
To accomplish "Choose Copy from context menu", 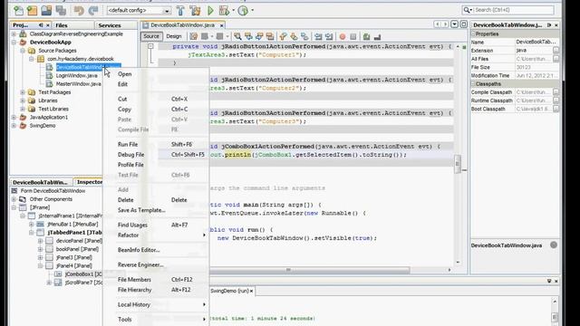I will [x=156, y=109].
